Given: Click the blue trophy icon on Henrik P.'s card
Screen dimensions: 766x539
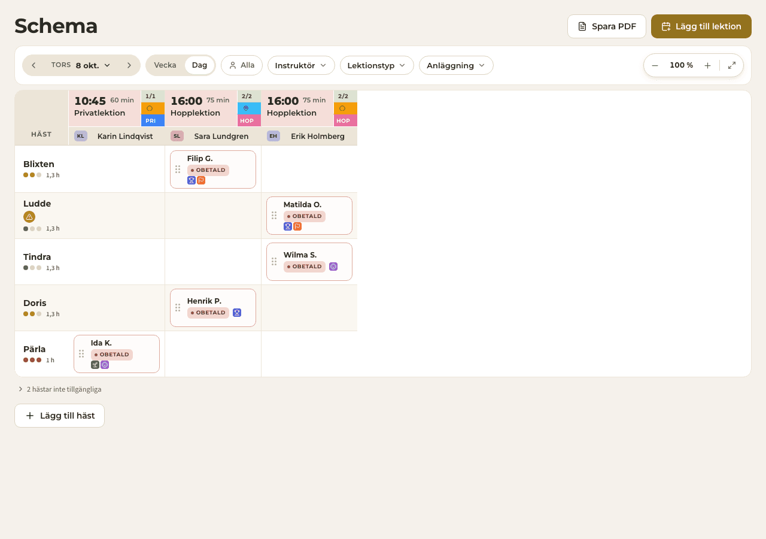Looking at the screenshot, I should (237, 313).
